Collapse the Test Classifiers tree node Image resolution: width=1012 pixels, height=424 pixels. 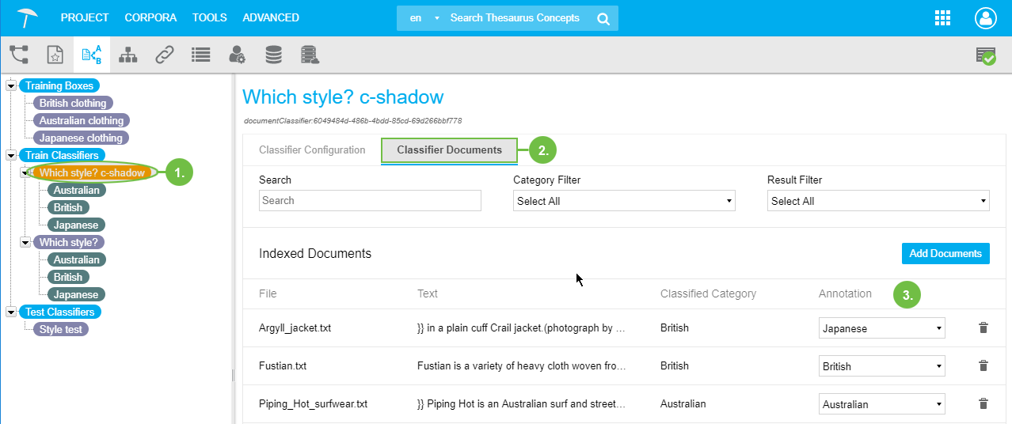tap(11, 312)
